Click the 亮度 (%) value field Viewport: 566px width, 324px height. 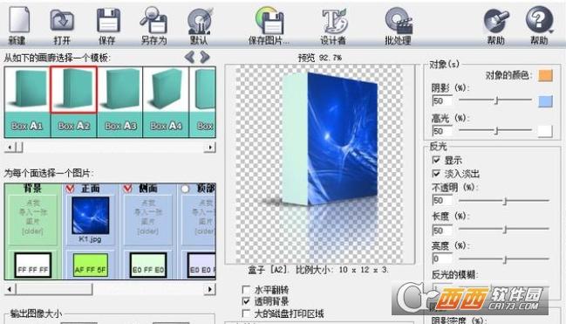pyautogui.click(x=442, y=259)
